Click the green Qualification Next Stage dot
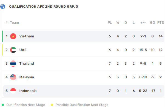Screen dimensions: 165x107 pyautogui.click(x=3, y=105)
